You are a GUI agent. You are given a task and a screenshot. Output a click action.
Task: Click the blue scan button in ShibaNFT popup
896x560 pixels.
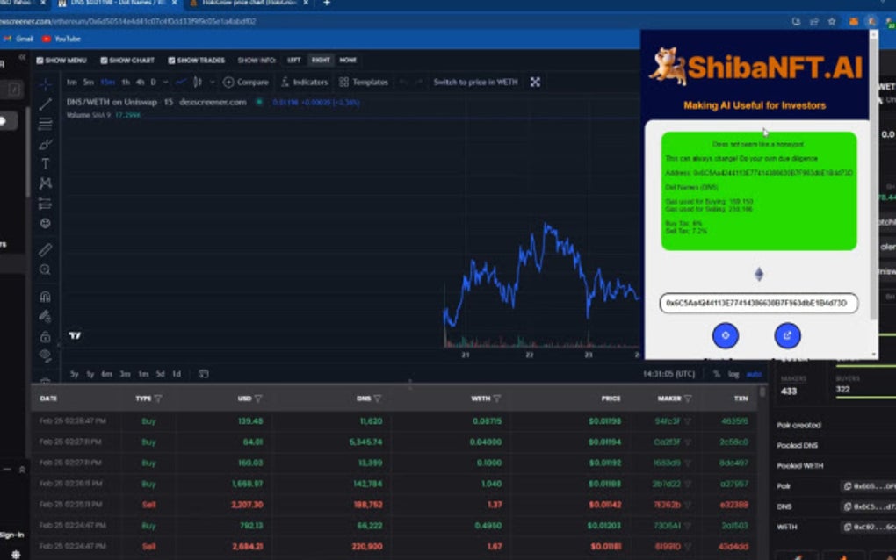725,335
